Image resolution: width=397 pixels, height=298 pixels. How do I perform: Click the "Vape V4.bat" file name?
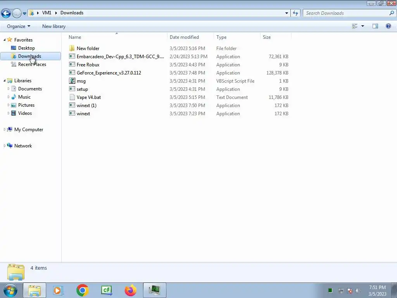[89, 97]
